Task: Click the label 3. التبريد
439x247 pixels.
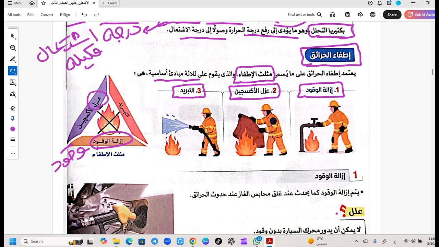Action: (x=190, y=91)
